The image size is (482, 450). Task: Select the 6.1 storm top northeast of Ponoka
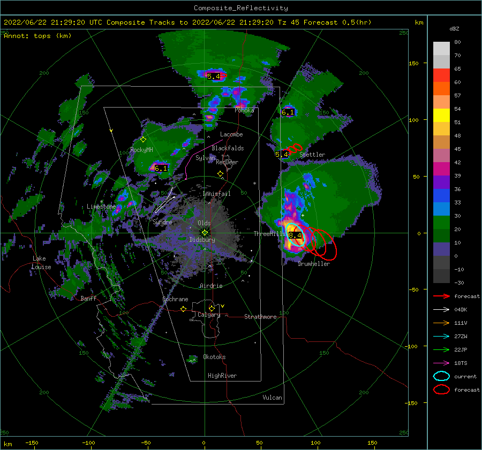288,112
